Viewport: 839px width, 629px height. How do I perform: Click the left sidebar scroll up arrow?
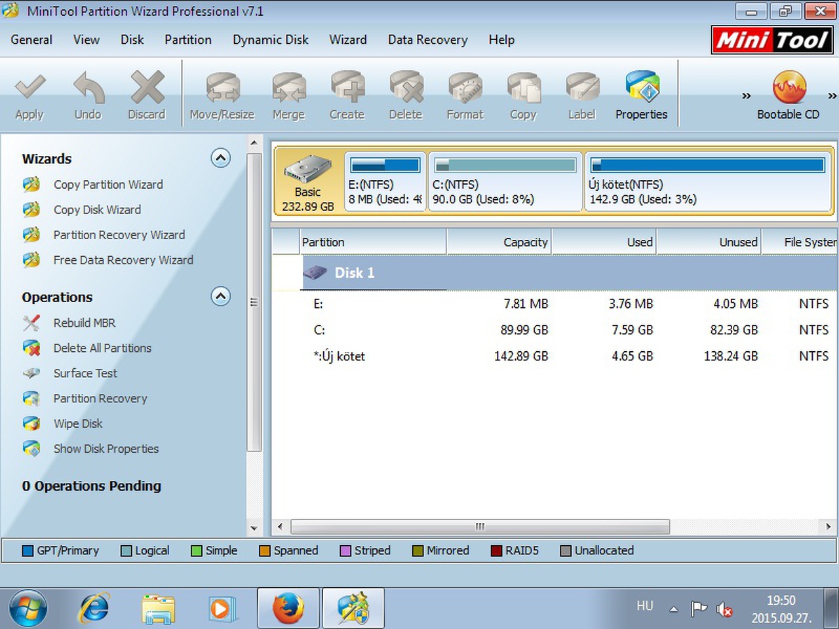(x=254, y=143)
